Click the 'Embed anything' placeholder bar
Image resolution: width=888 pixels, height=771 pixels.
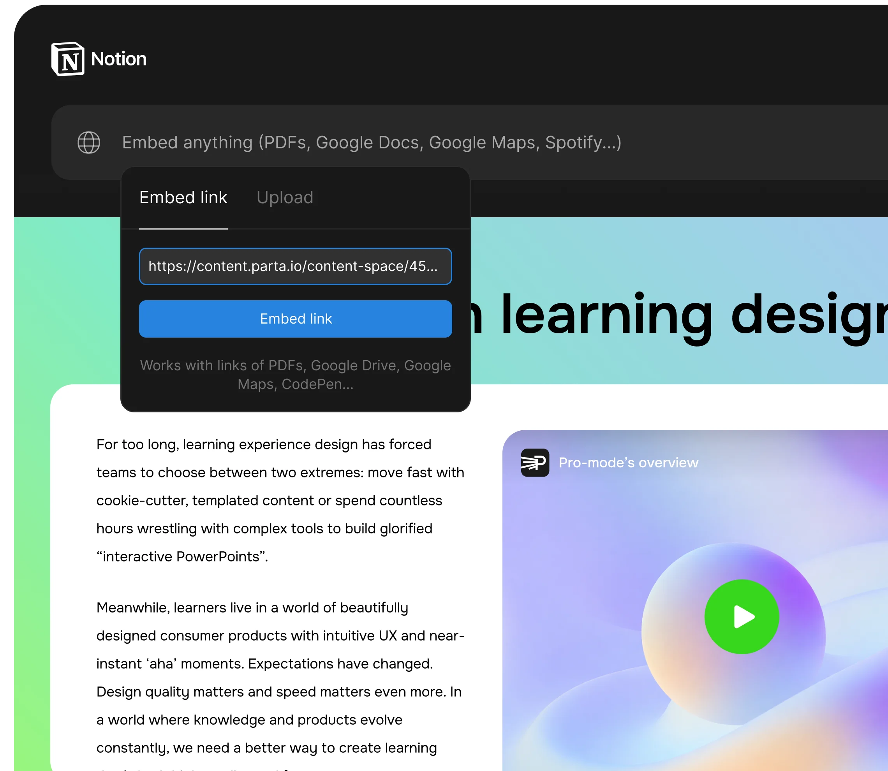[371, 143]
